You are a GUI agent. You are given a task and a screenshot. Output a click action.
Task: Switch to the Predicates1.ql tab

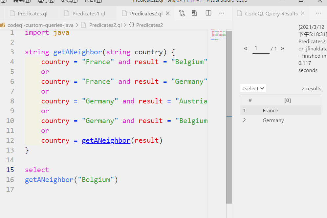88,13
